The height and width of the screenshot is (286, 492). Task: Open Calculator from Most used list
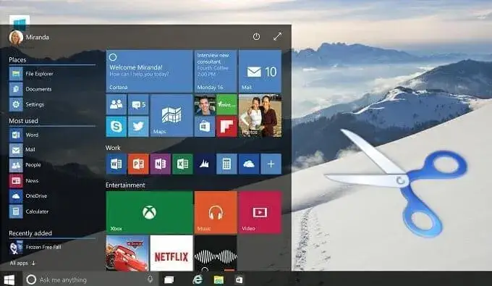29,211
